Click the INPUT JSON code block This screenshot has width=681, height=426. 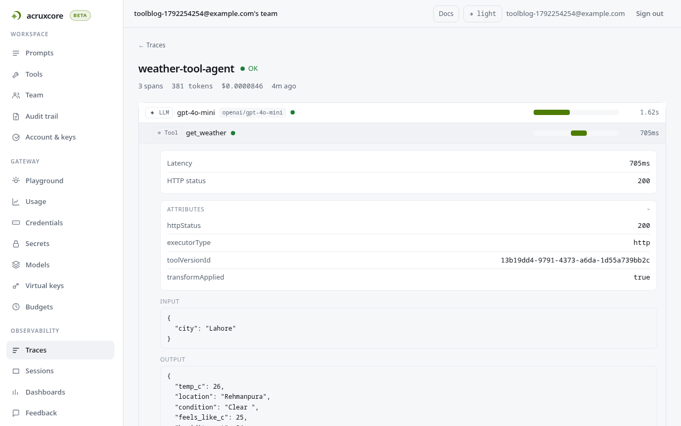(409, 329)
